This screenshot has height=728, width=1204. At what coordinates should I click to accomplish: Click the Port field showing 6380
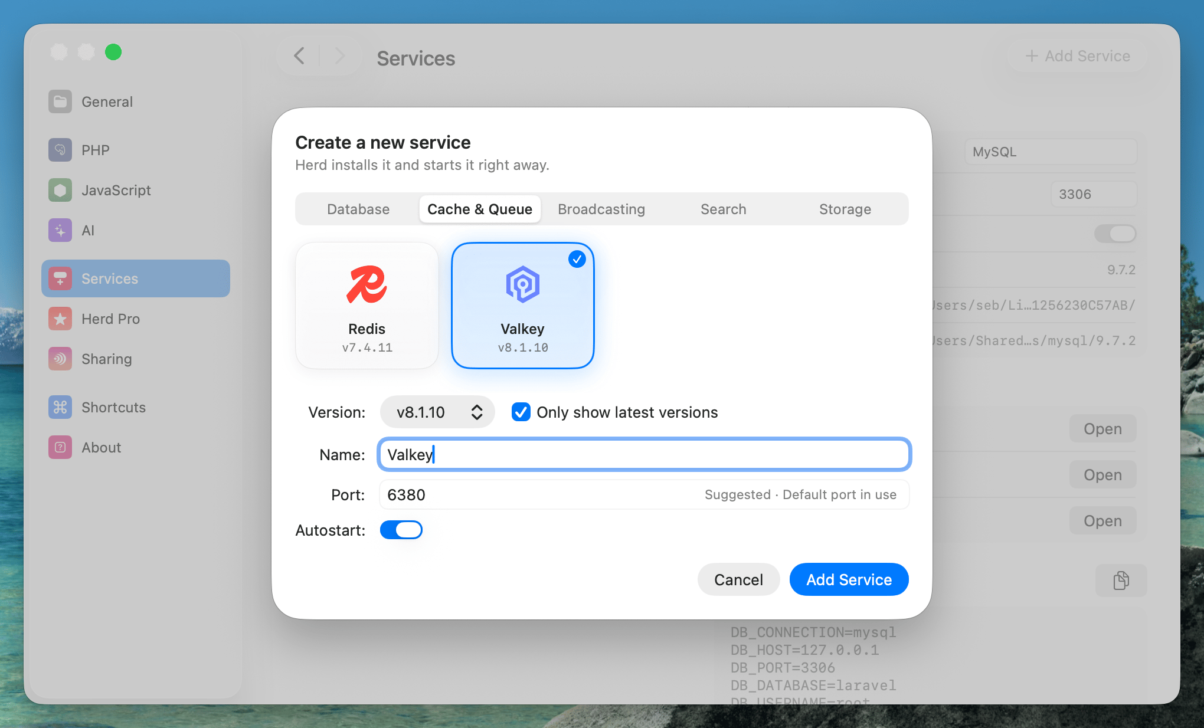644,494
